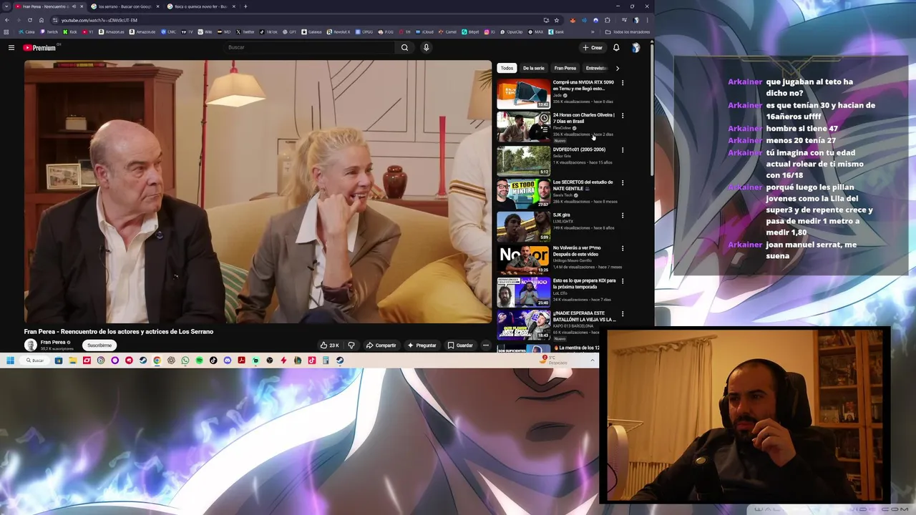
Task: Open Twitter bookmark in bookmarks bar
Action: pos(246,32)
